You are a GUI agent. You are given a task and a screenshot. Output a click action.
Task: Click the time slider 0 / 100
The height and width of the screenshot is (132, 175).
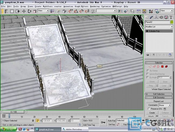click(x=13, y=112)
